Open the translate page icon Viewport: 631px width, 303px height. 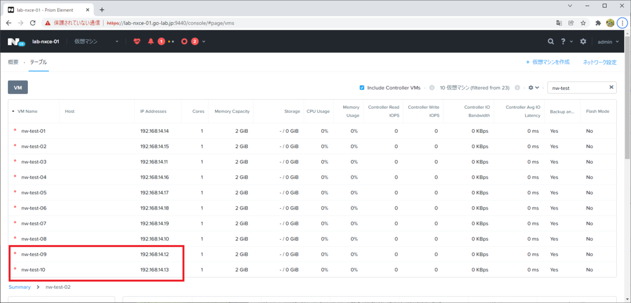pyautogui.click(x=559, y=23)
